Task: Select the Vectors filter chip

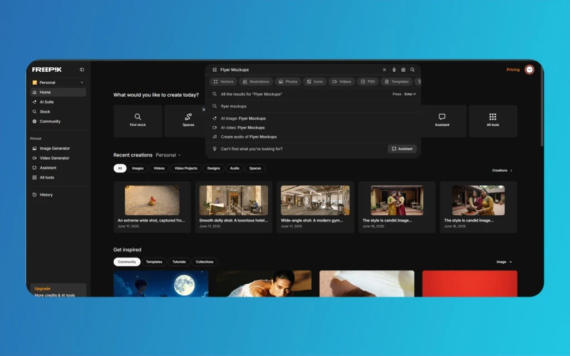Action: [x=223, y=82]
